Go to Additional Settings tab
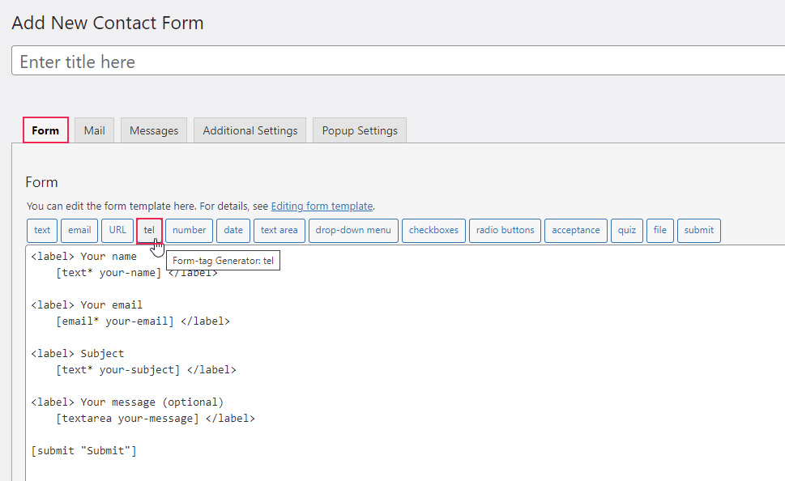Screen dimensions: 785x481 (250, 130)
